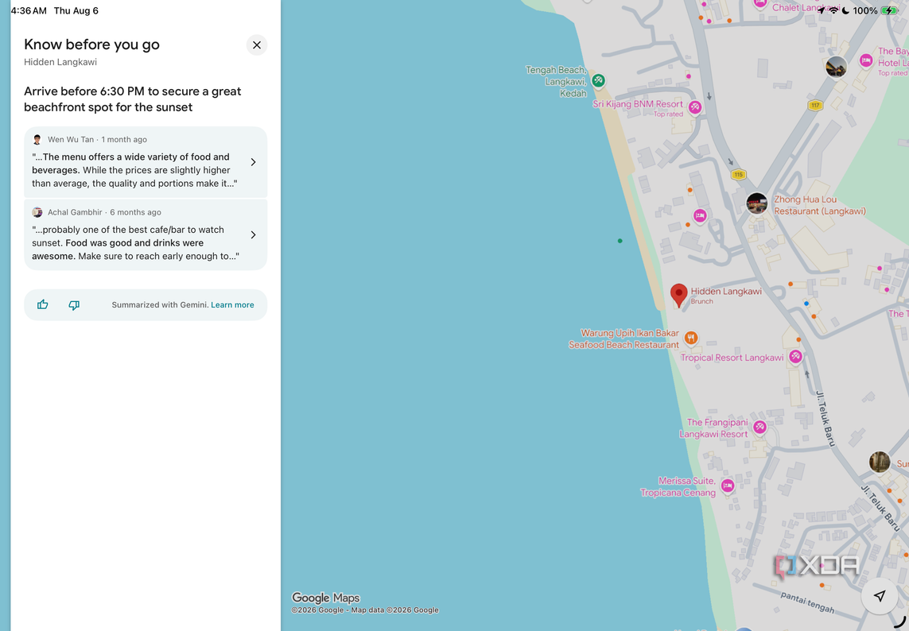
Task: Tap Do Not Disturb moon icon
Action: click(x=846, y=10)
